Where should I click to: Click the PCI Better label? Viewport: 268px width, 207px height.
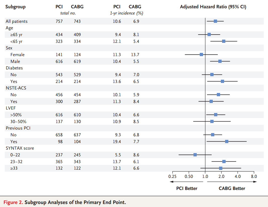pyautogui.click(x=187, y=188)
